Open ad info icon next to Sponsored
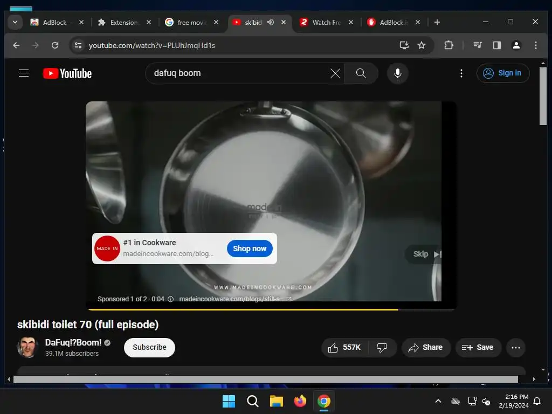 tap(171, 299)
